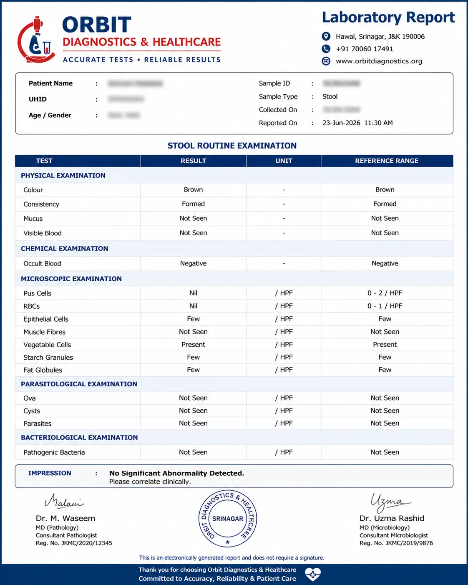Click Consultant Microbiologist designation
Viewport: 468px width, 585px height.
click(x=394, y=535)
